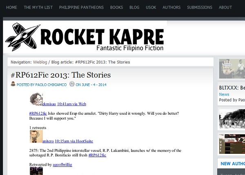The height and width of the screenshot is (175, 245).
Task: Click the Weblog breadcrumb link
Action: 40,62
